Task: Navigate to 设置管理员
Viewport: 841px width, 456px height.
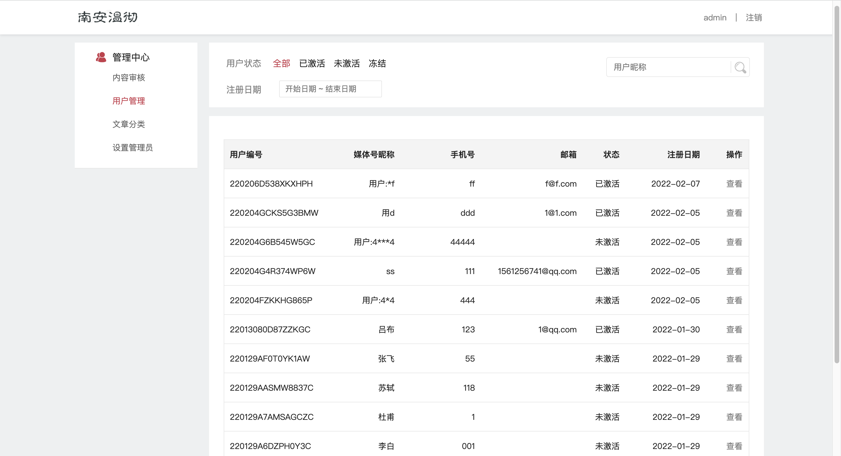Action: coord(133,148)
